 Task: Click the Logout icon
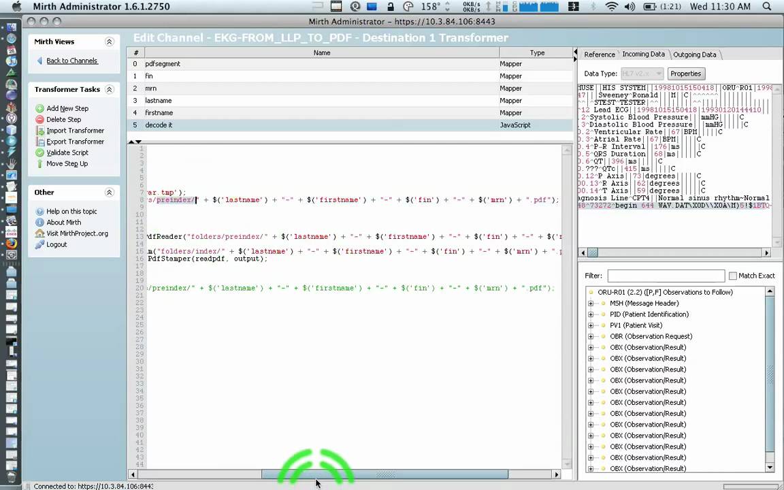pos(40,244)
